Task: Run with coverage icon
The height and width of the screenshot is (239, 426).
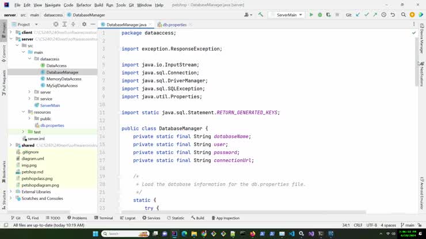Action: 329,15
